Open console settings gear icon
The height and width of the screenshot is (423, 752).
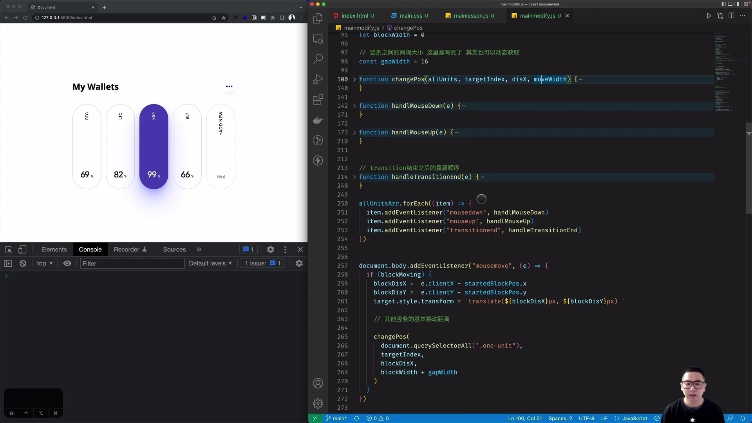pos(299,264)
